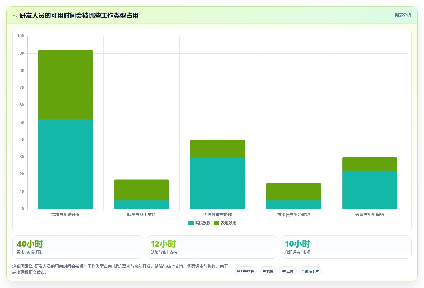Click the green segment of the 技术债与平台维护 bar

(x=294, y=192)
